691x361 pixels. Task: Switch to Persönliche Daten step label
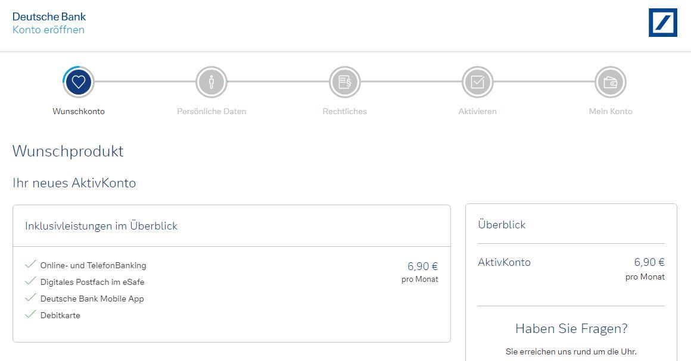(211, 111)
